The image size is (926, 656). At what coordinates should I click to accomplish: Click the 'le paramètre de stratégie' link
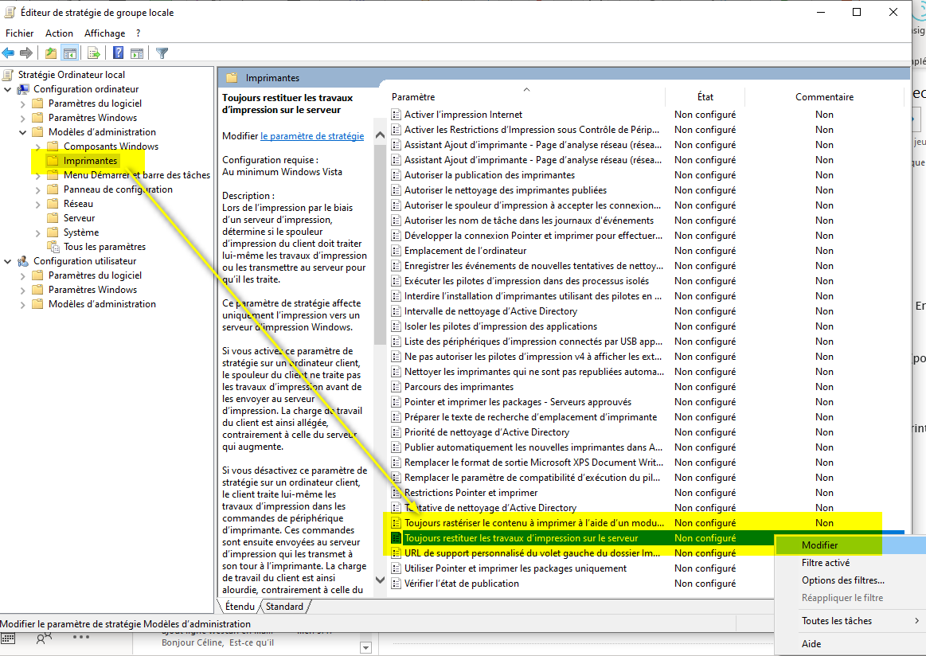pyautogui.click(x=312, y=136)
